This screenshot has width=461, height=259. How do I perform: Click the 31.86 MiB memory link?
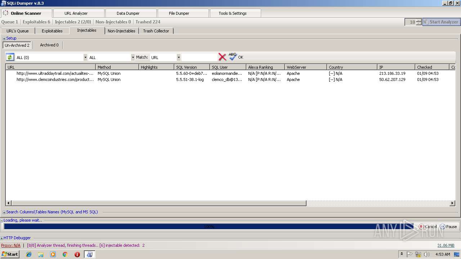(446, 245)
